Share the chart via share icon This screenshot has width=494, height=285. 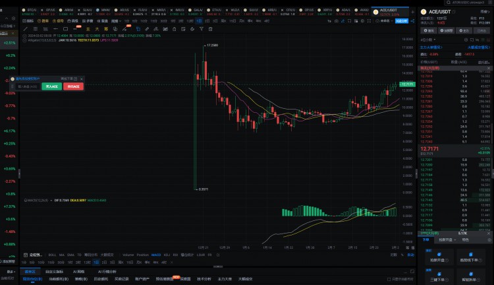click(x=413, y=21)
